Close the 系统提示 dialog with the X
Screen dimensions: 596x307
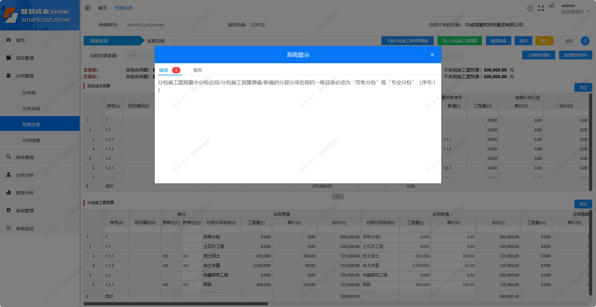pyautogui.click(x=432, y=54)
